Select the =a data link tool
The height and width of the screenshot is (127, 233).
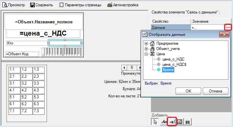coord(172,122)
